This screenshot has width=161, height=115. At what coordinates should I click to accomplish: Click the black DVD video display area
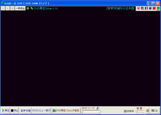[80, 59]
